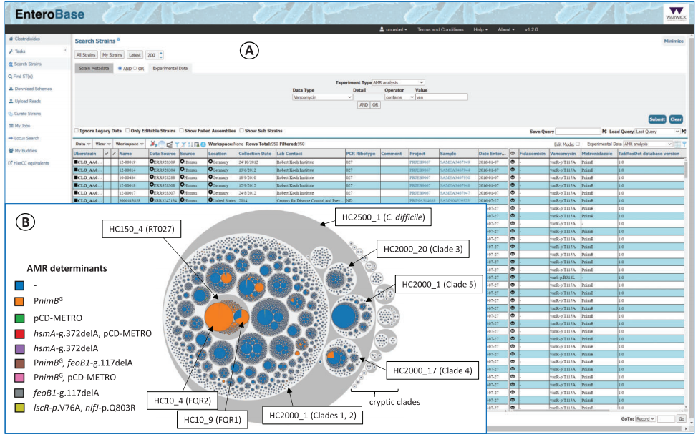Open Curate Strains in sidebar
The width and height of the screenshot is (698, 437).
[x=24, y=114]
